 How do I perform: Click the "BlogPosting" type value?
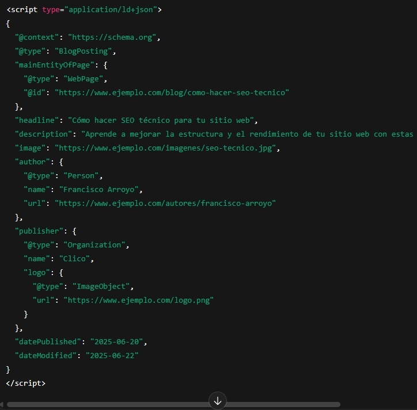(x=84, y=51)
